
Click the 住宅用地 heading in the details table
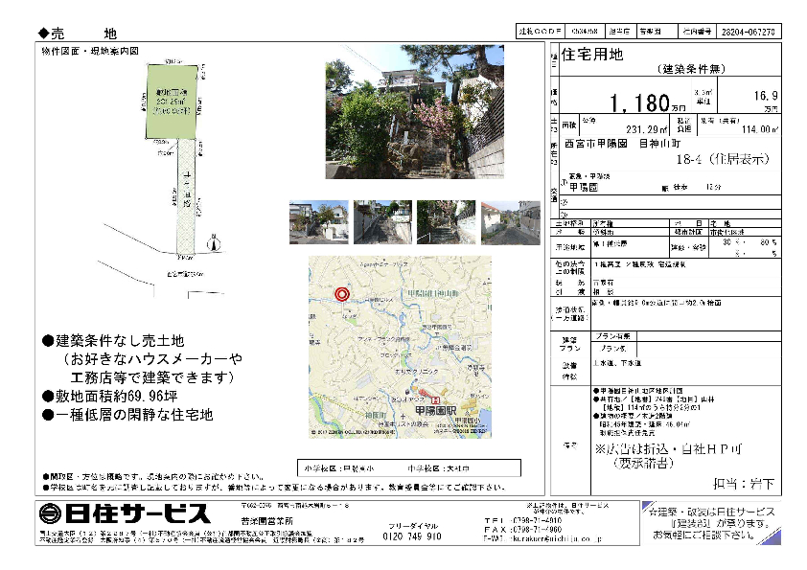pyautogui.click(x=590, y=55)
